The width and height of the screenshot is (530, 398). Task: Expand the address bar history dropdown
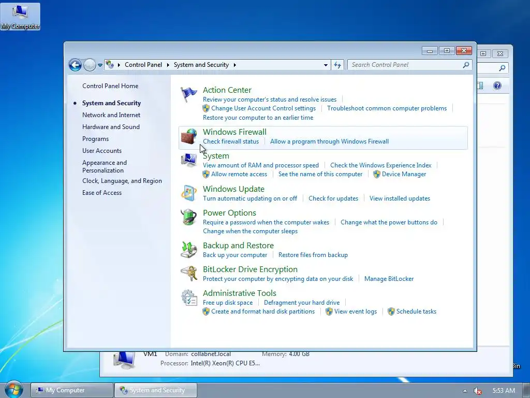tap(326, 65)
